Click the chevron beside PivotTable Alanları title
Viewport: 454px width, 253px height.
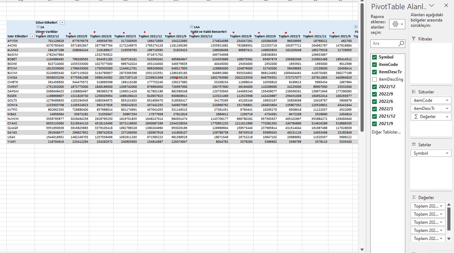pyautogui.click(x=431, y=5)
